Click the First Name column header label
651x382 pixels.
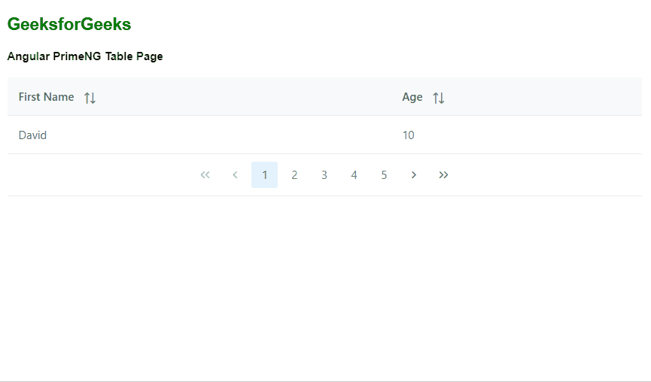(47, 97)
